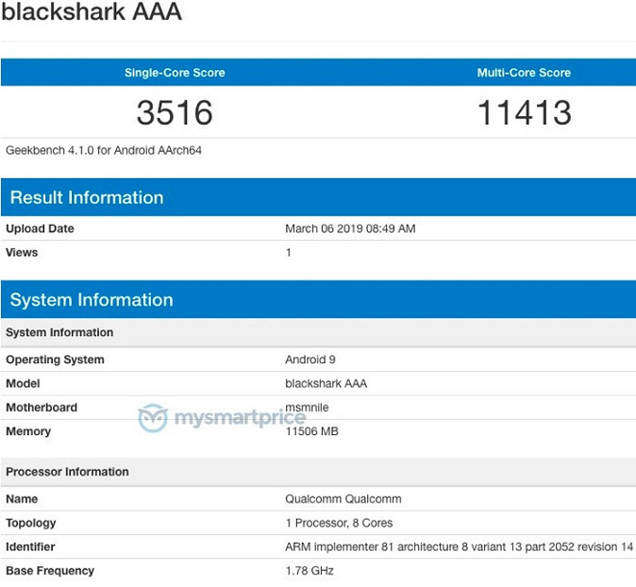Select the Single-Core Score header
Viewport: 636px width, 587px height.
click(x=175, y=73)
